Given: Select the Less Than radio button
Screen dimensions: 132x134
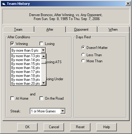Looking at the screenshot, I should point(83,55).
